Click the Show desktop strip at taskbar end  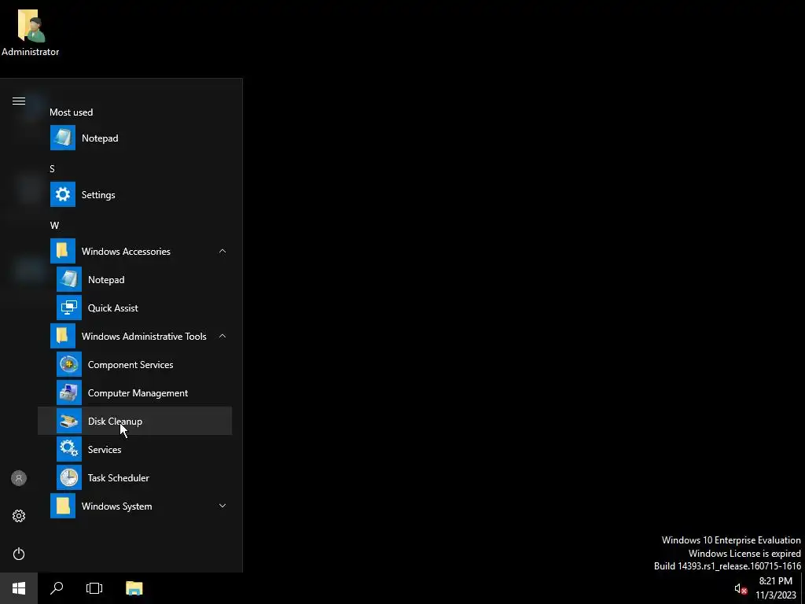tap(803, 588)
